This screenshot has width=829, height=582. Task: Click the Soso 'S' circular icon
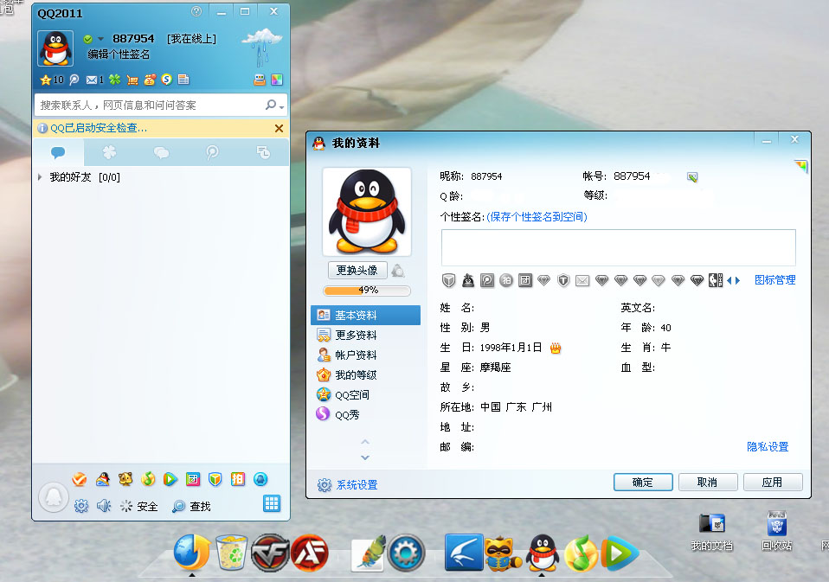tap(166, 80)
